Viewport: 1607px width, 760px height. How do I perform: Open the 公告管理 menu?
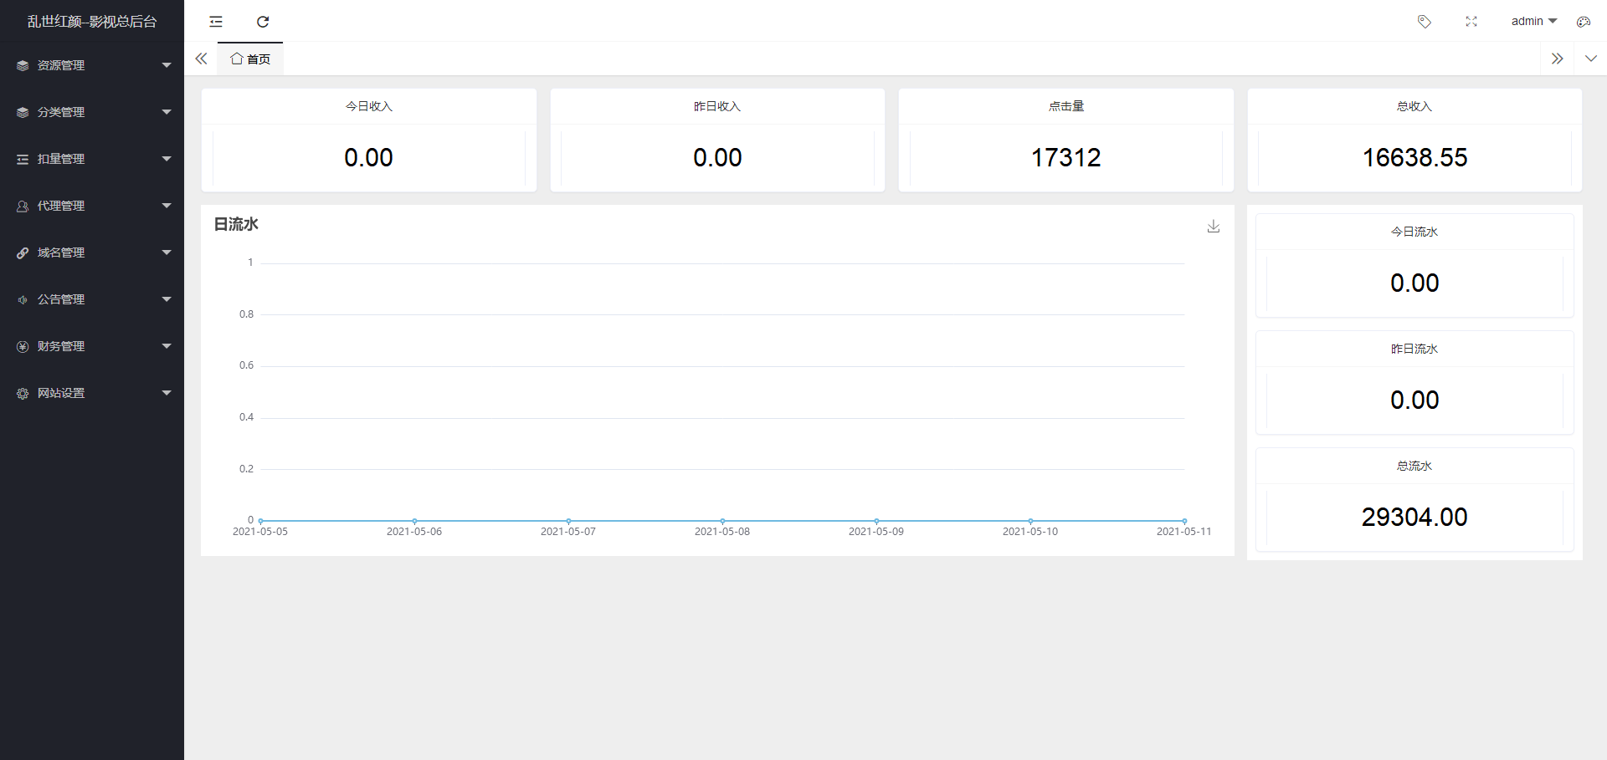92,299
